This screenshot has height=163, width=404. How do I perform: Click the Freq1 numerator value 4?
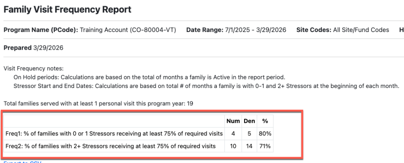[x=233, y=133]
